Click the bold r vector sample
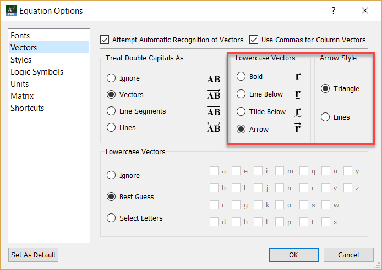Viewport: 382px width, 270px height. (298, 76)
